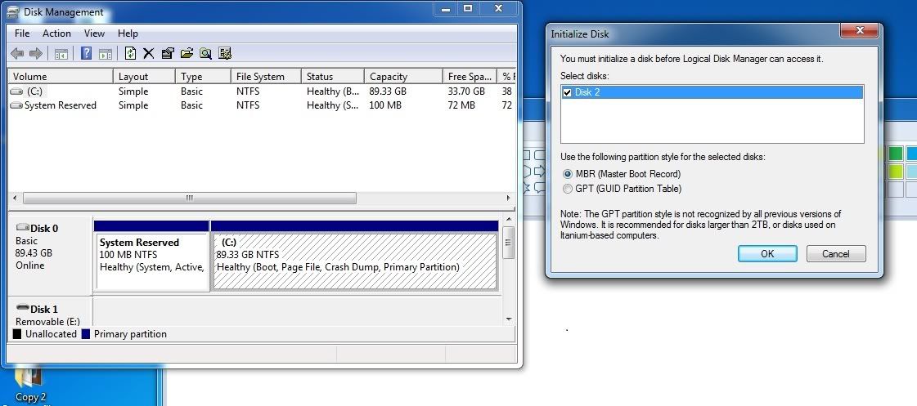Click the horizontal scrollbar thumb in volume list

tap(189, 199)
